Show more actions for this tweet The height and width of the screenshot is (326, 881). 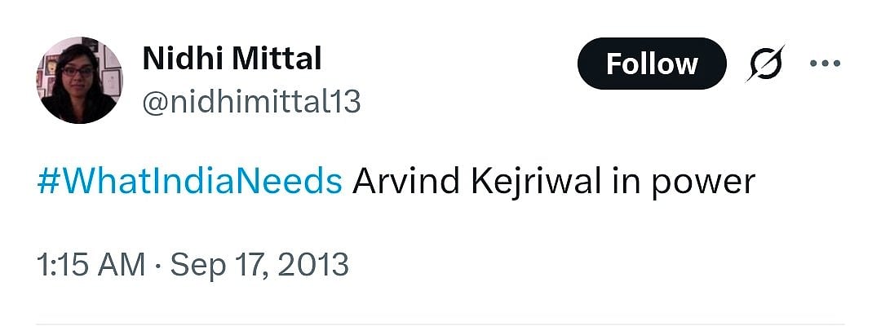click(x=825, y=64)
